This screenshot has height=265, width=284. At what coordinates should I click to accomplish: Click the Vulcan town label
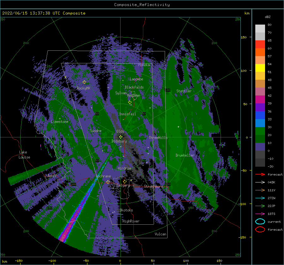tap(160, 234)
